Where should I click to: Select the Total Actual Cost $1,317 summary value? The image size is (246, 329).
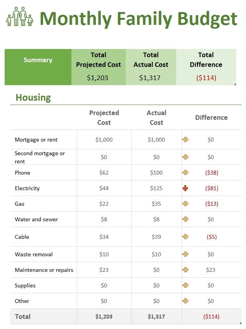coord(150,78)
